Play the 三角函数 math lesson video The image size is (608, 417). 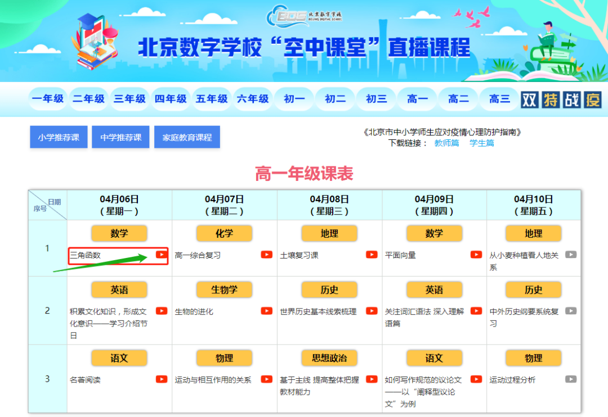162,255
